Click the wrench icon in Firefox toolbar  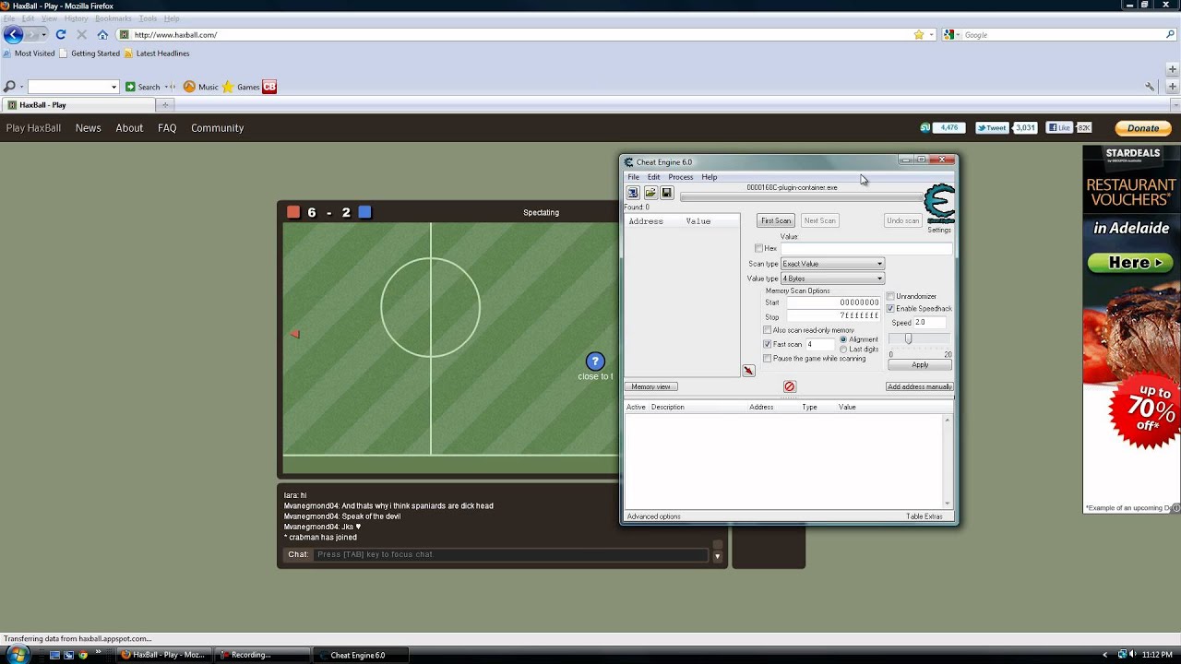coord(1150,87)
